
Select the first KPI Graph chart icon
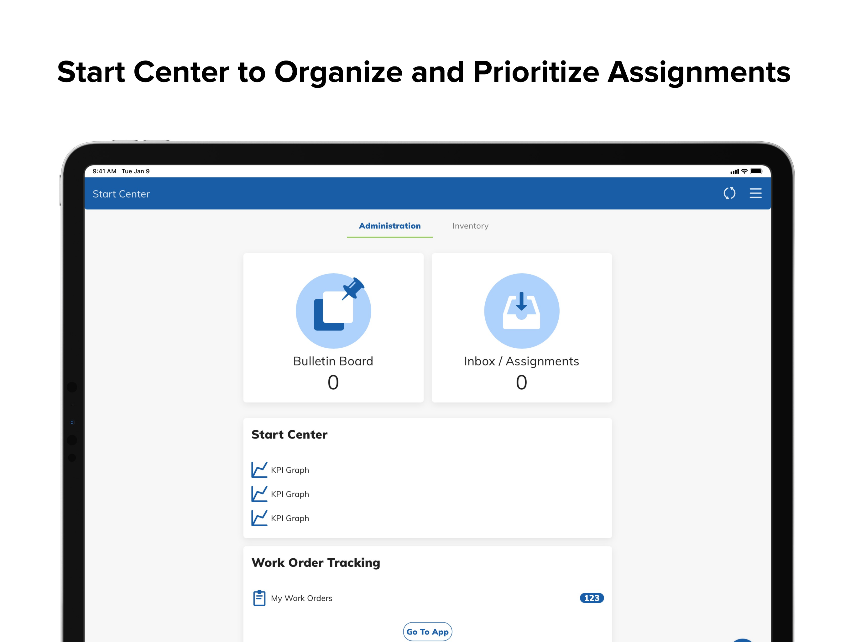point(259,470)
